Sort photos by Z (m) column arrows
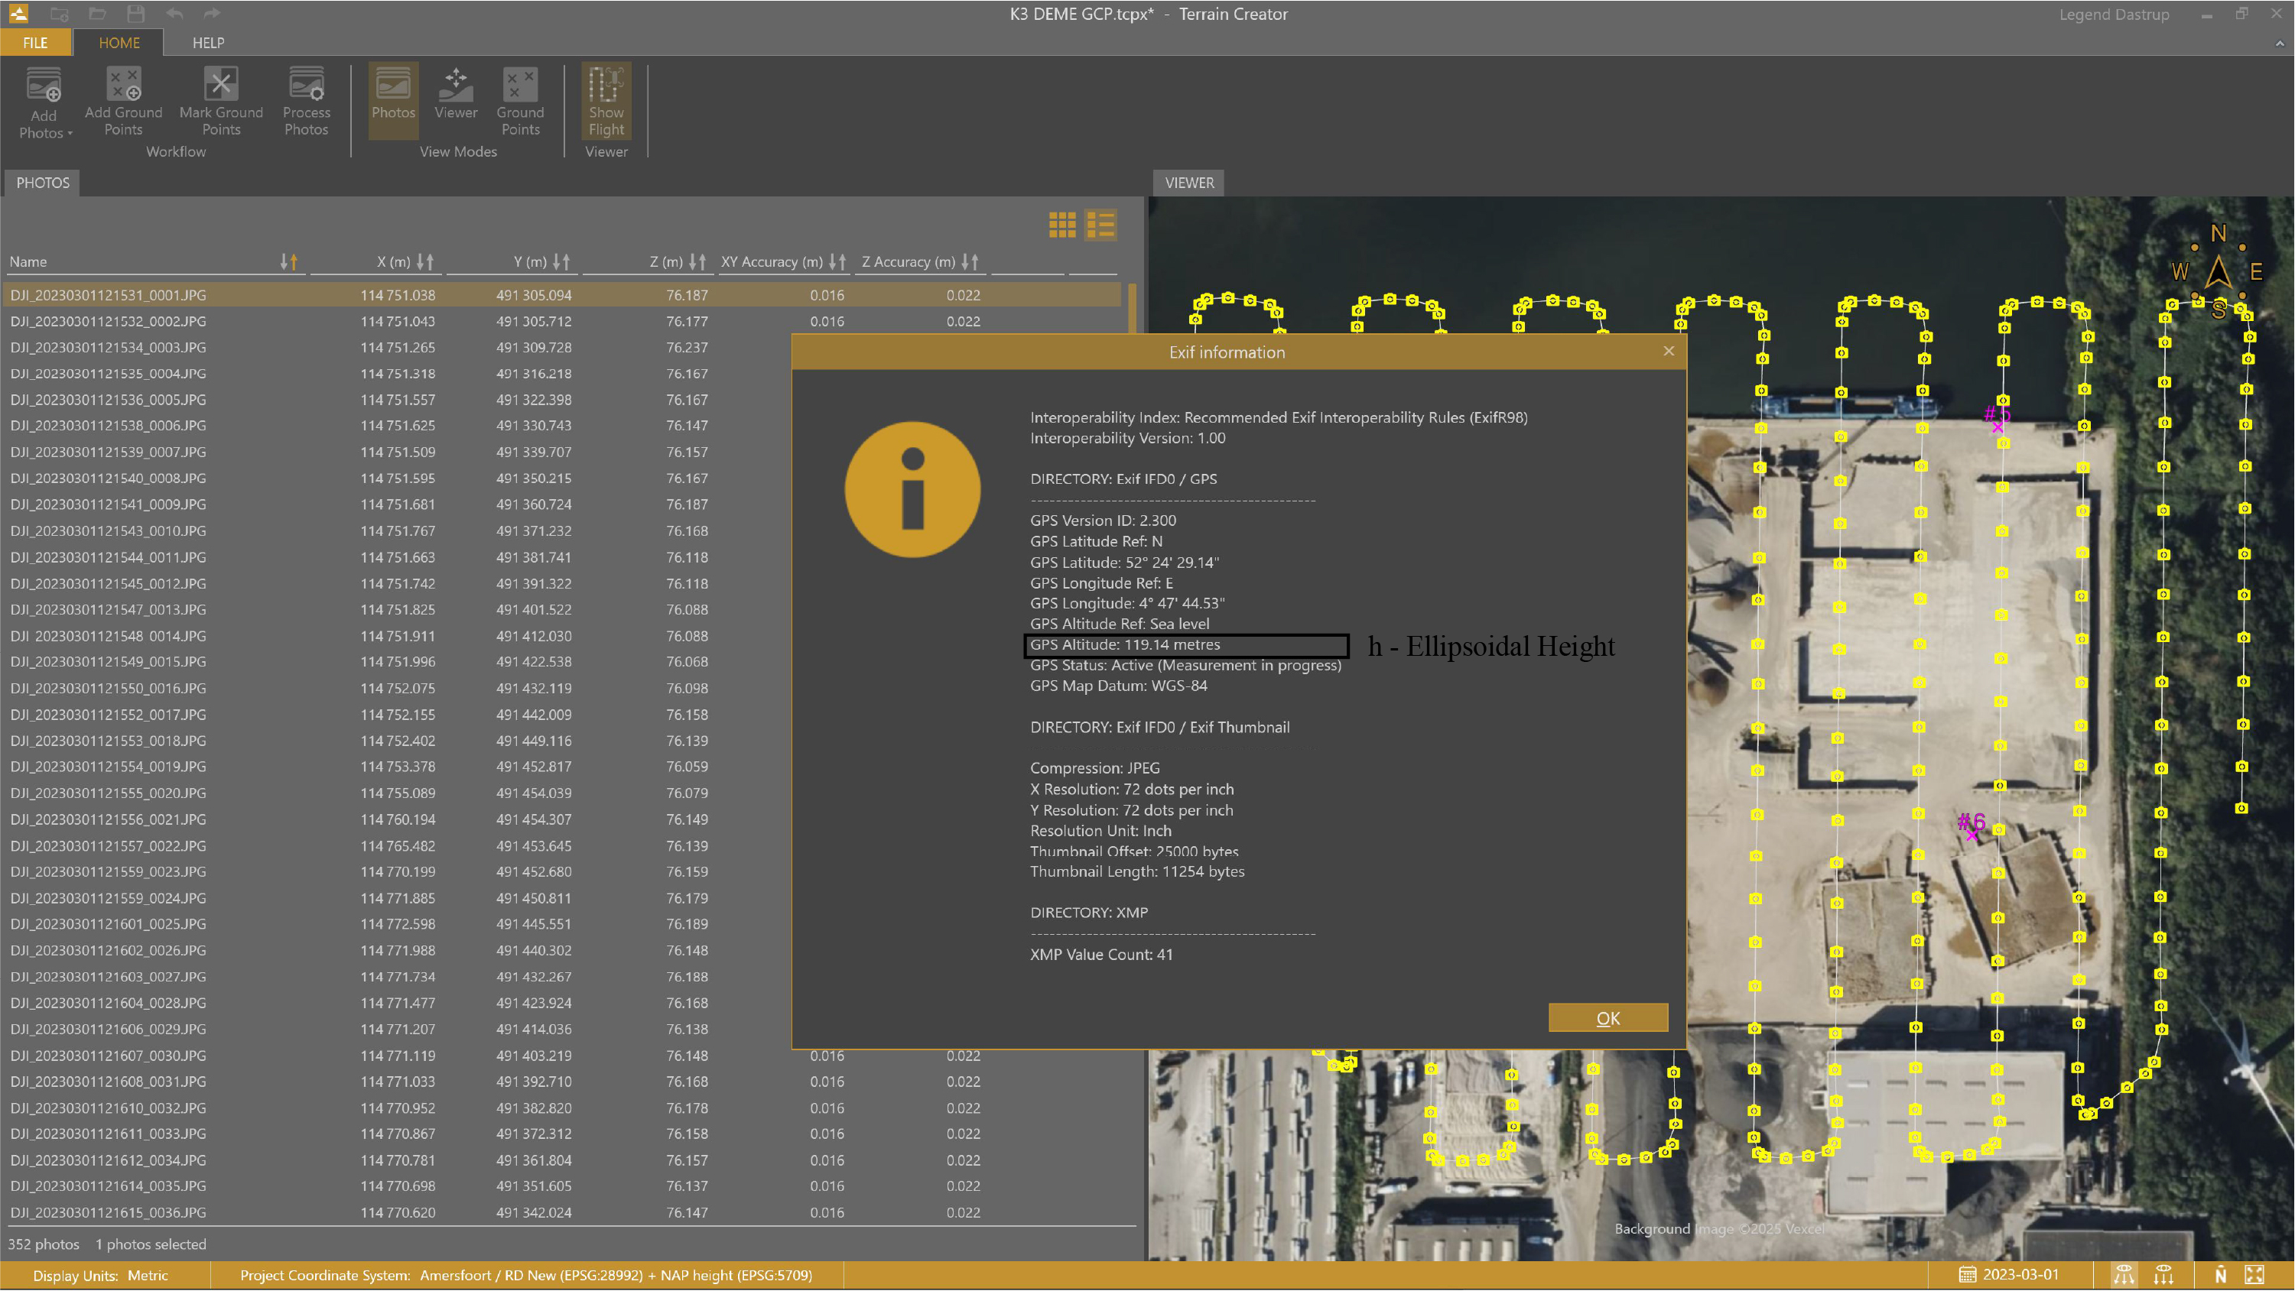The image size is (2295, 1291). [697, 261]
